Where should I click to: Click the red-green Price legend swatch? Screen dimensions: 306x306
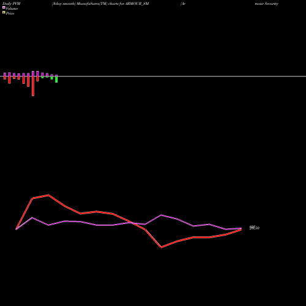(4, 12)
